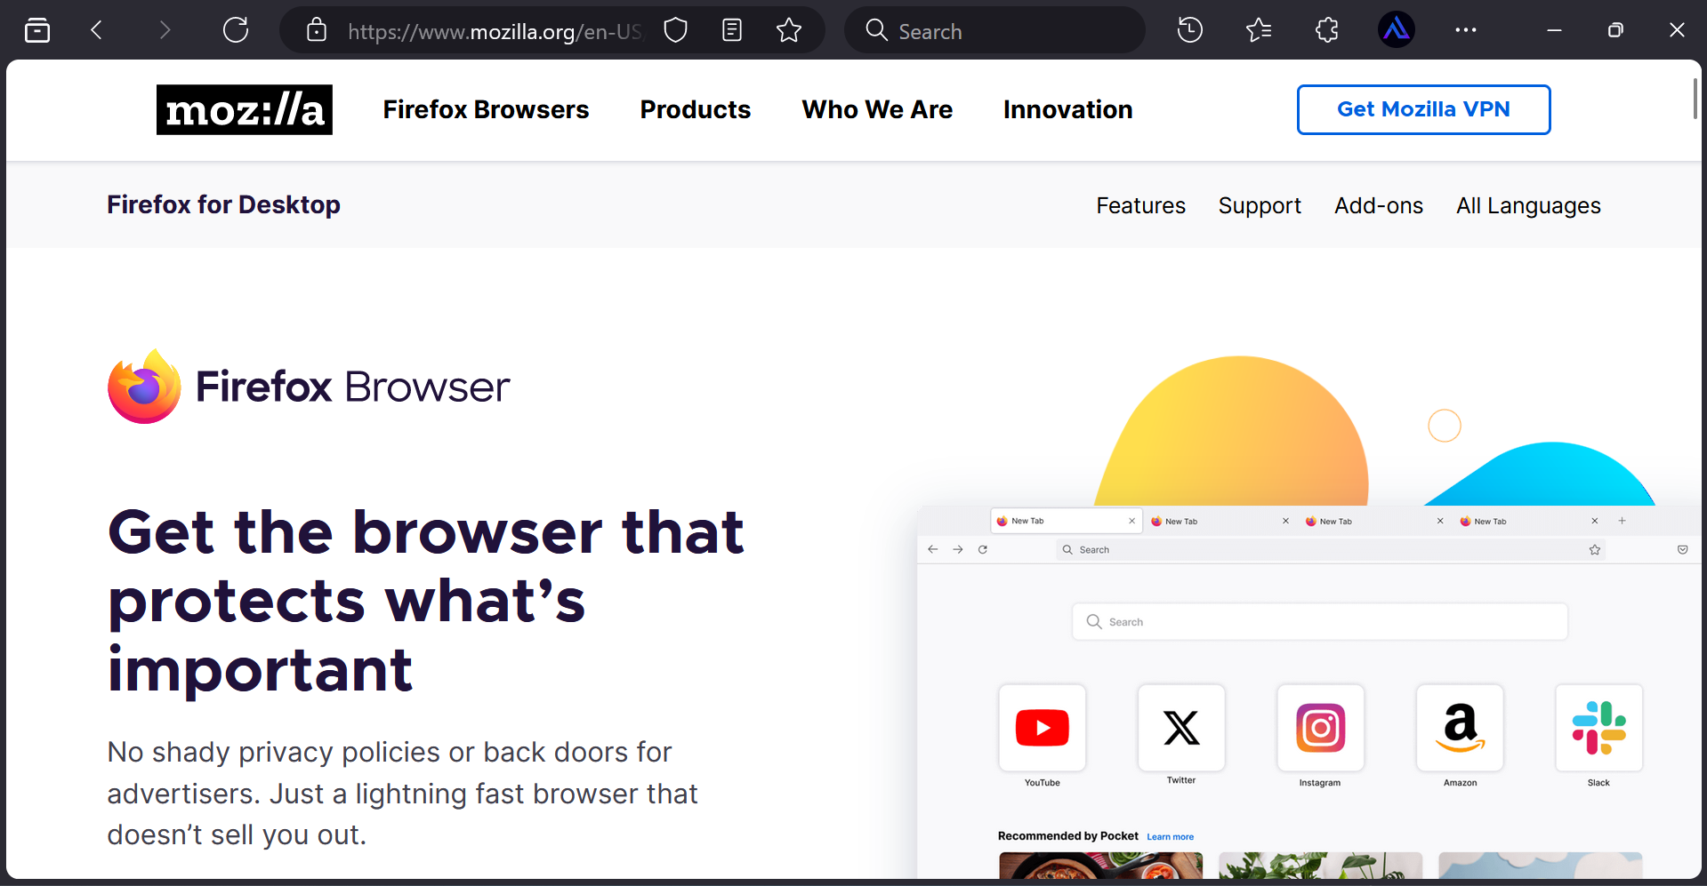Screen dimensions: 1707x886
Task: View site information lock icon
Action: click(x=317, y=31)
